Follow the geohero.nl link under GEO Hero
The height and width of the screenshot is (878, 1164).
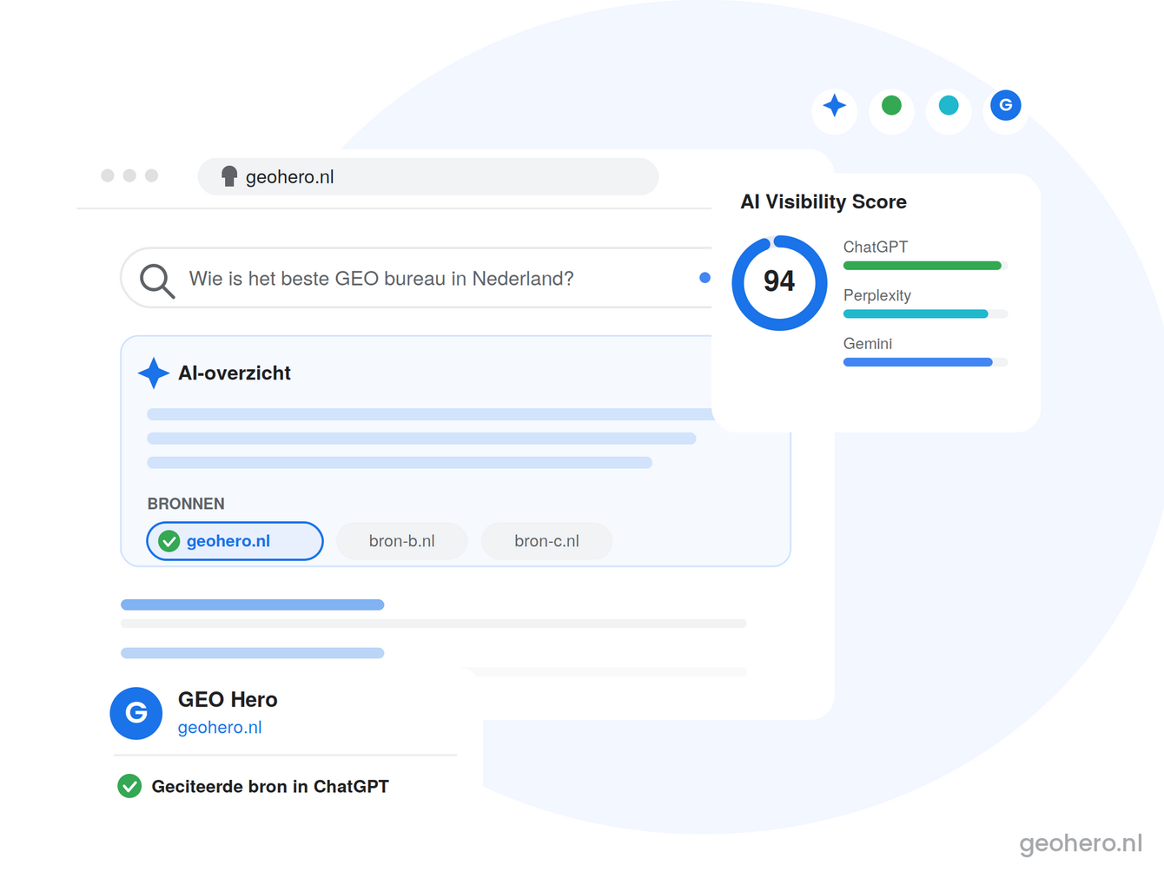[220, 728]
